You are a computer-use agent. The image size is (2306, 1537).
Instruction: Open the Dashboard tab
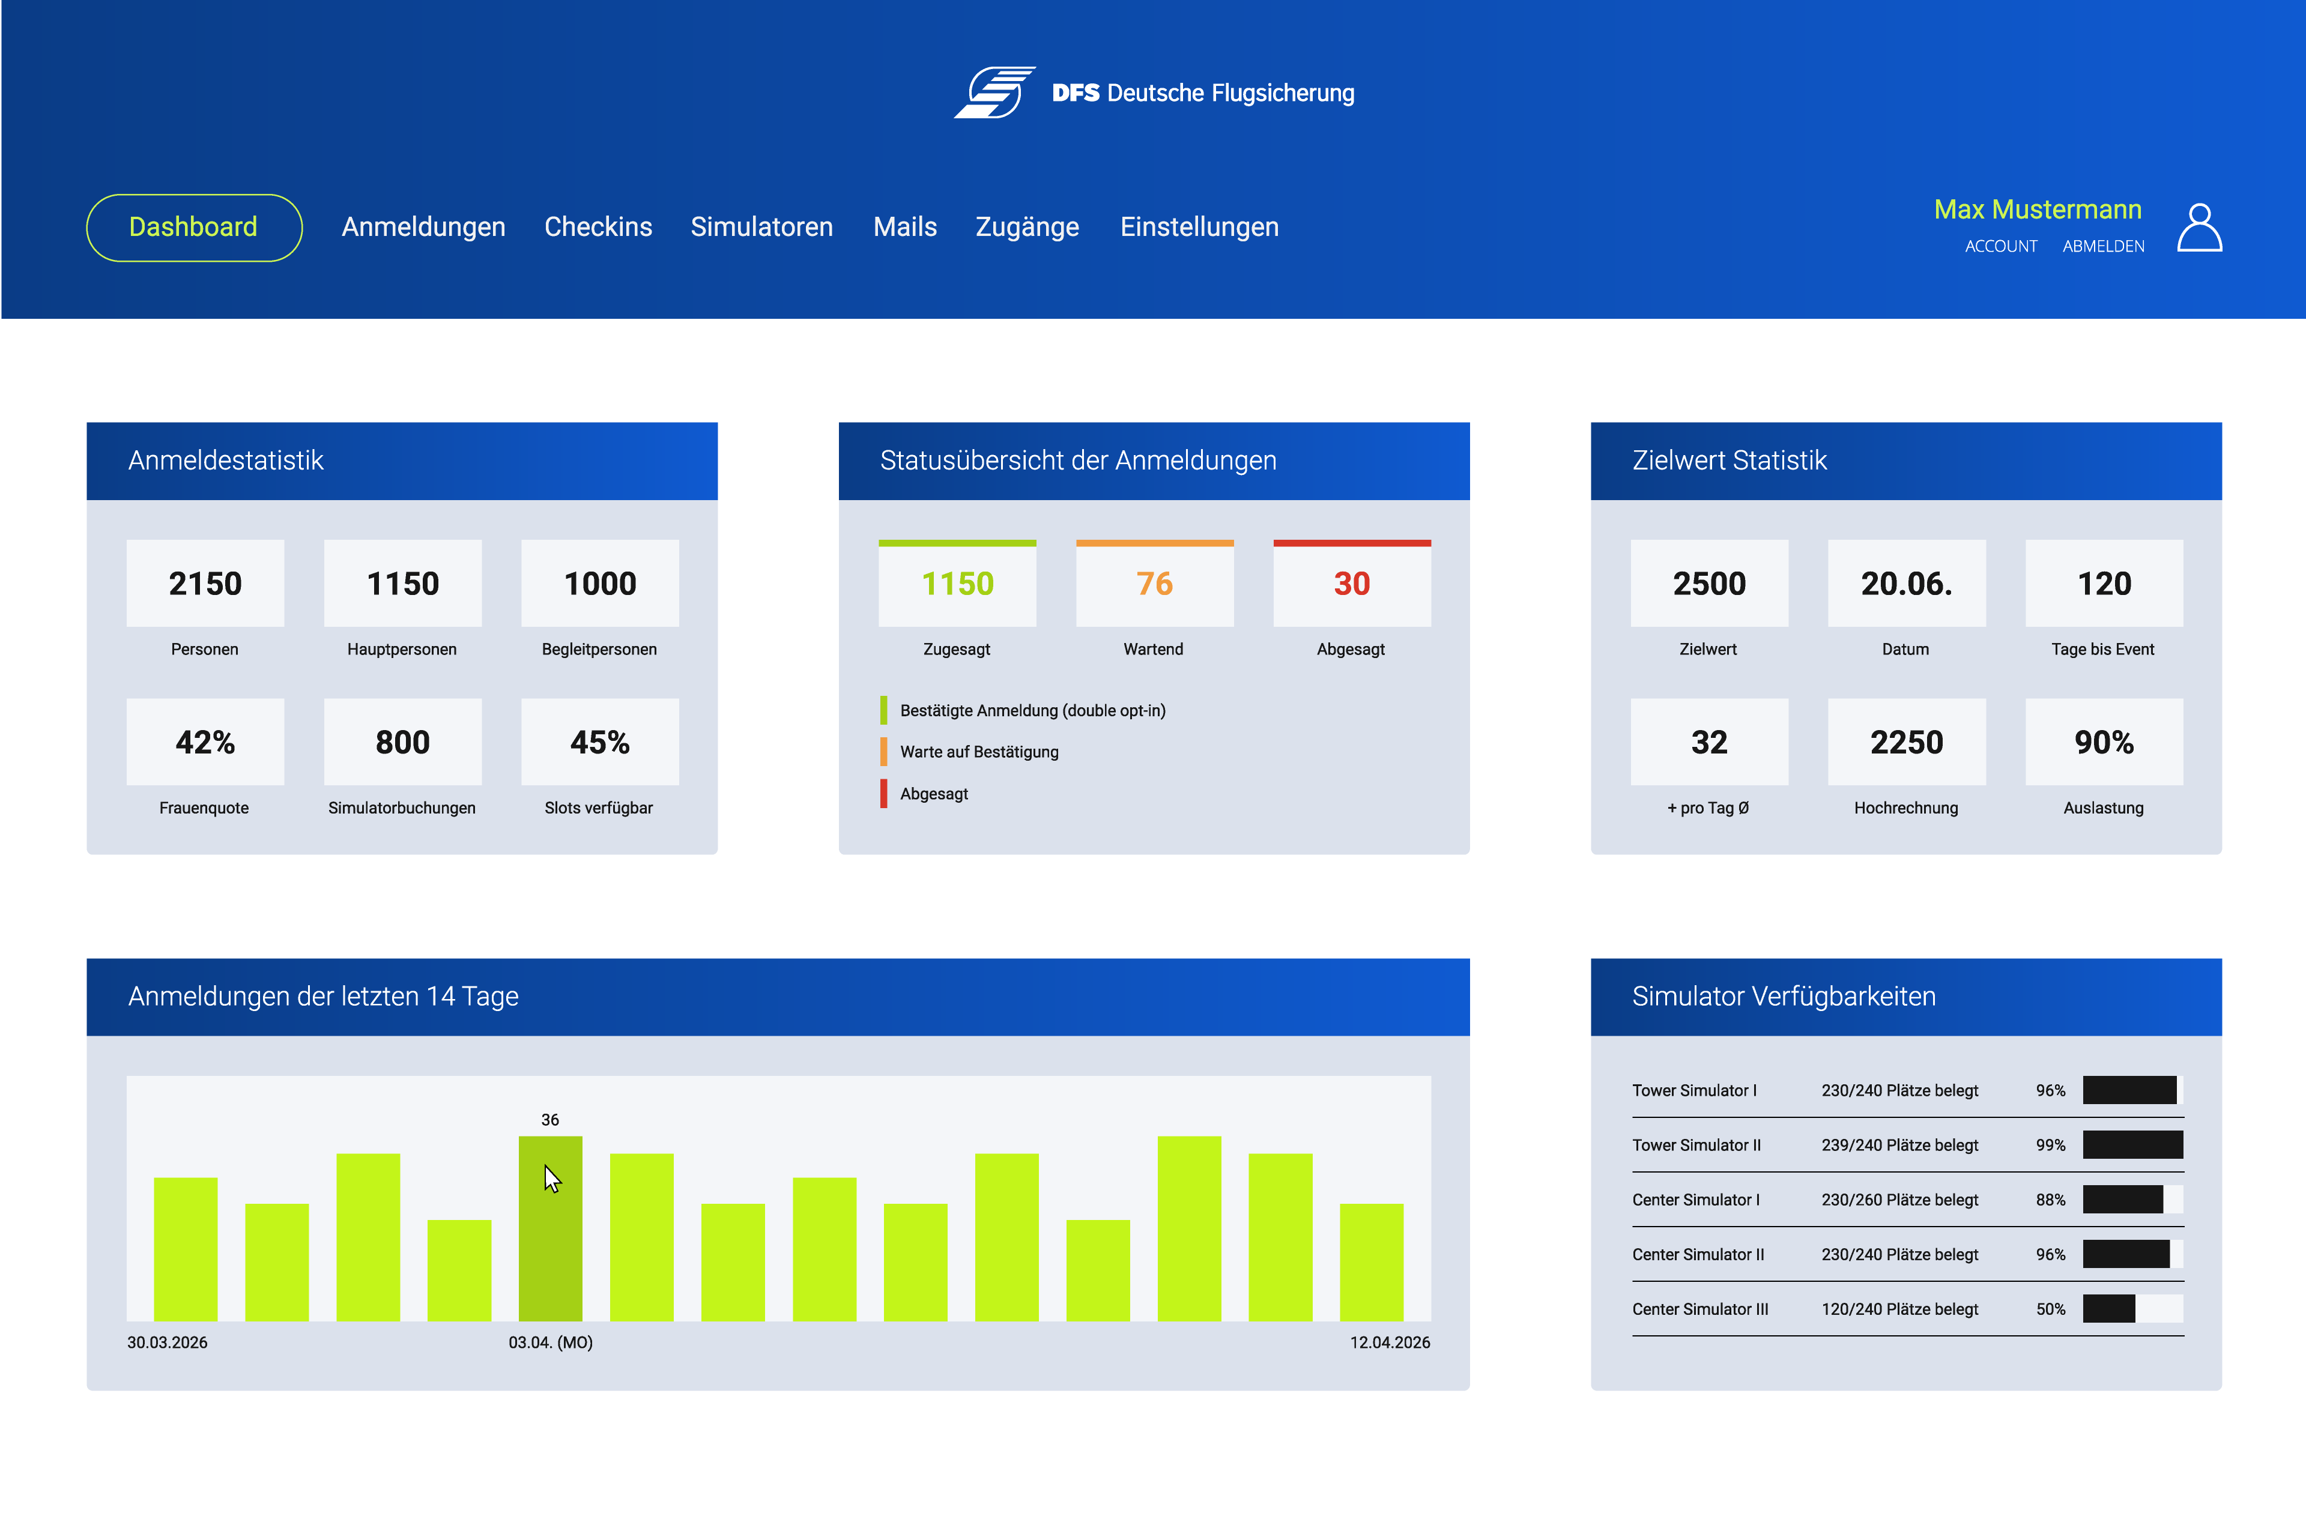(x=194, y=228)
